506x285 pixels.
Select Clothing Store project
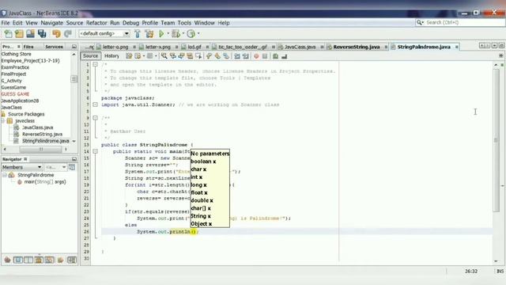pyautogui.click(x=16, y=54)
